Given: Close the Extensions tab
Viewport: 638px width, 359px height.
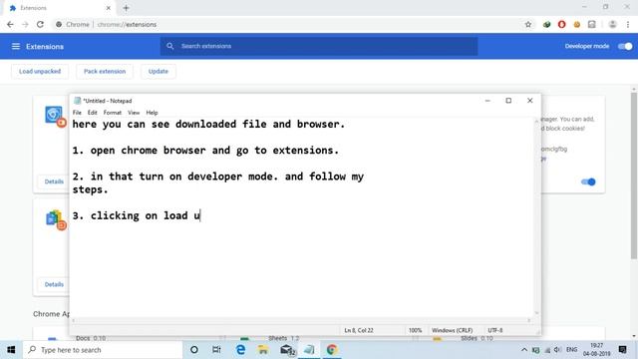Looking at the screenshot, I should coord(109,8).
